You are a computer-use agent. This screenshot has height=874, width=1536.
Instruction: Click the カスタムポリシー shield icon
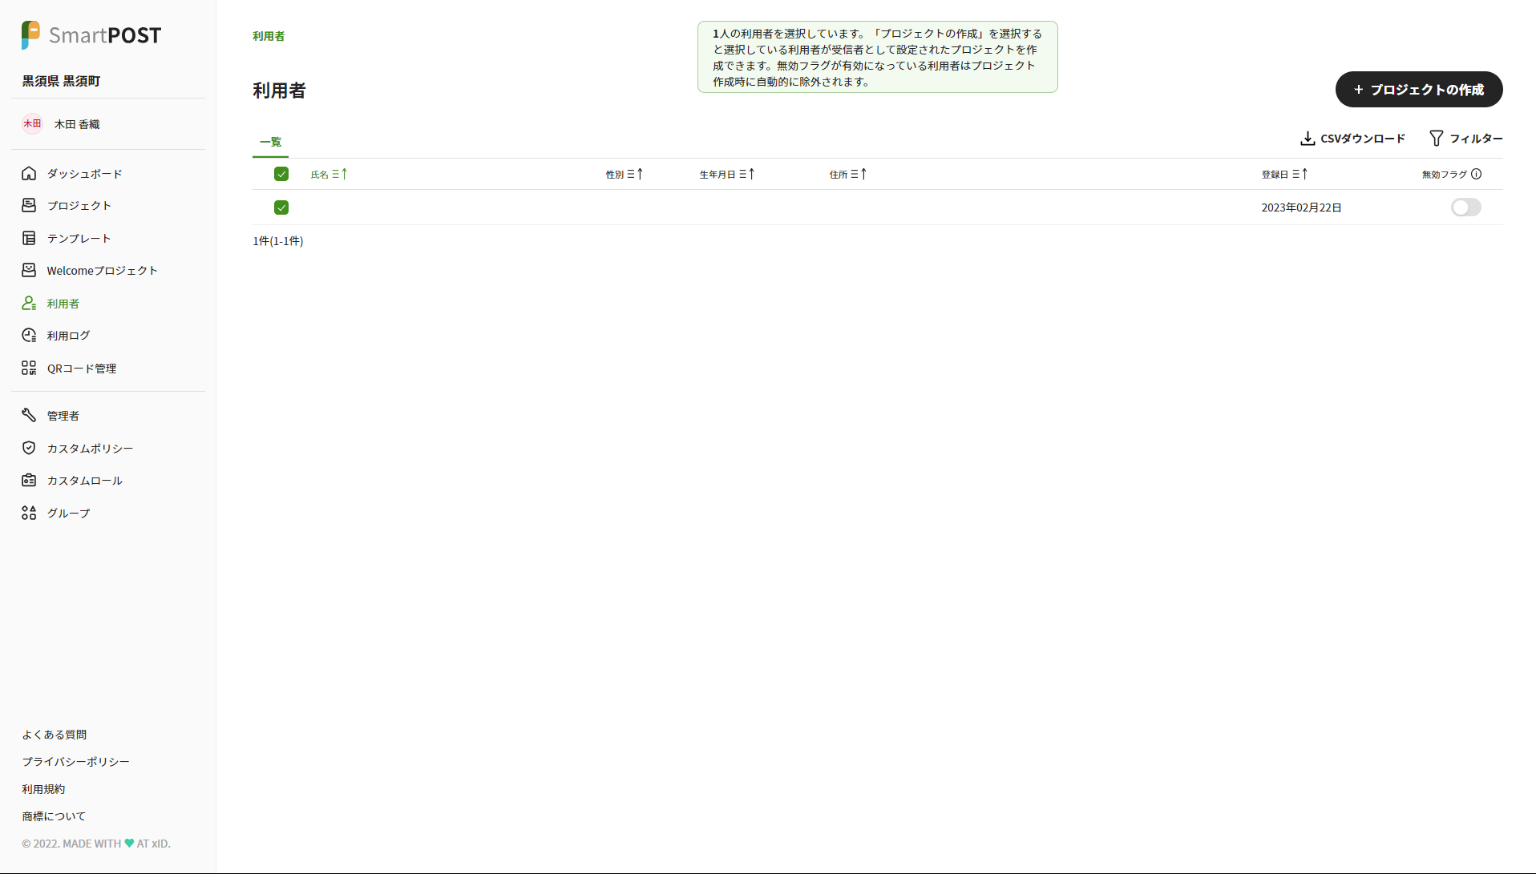pyautogui.click(x=29, y=448)
